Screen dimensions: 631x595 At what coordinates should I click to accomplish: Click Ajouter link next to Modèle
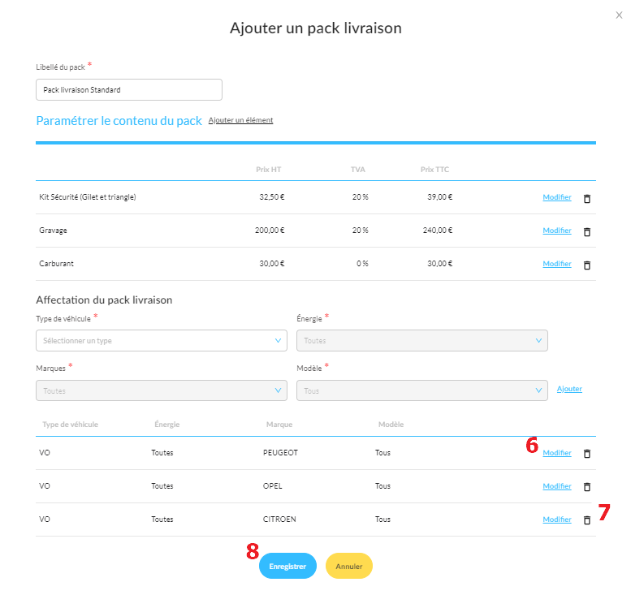pos(569,389)
